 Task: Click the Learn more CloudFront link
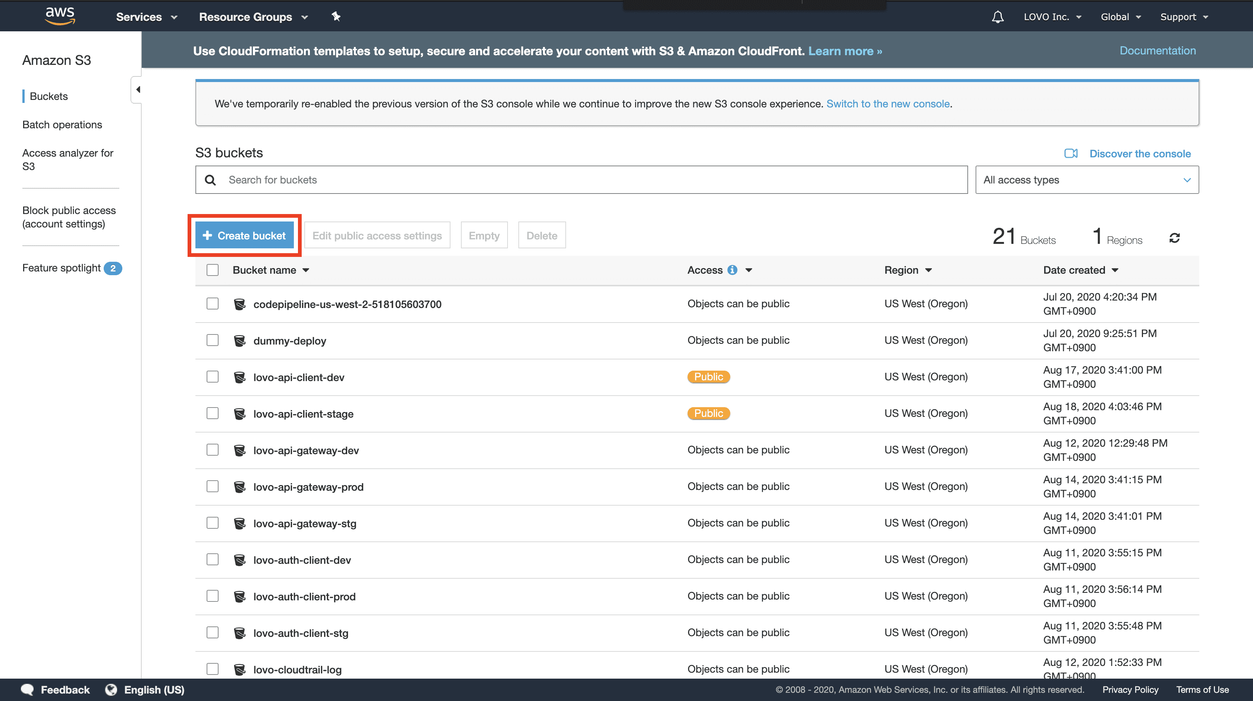click(x=845, y=51)
